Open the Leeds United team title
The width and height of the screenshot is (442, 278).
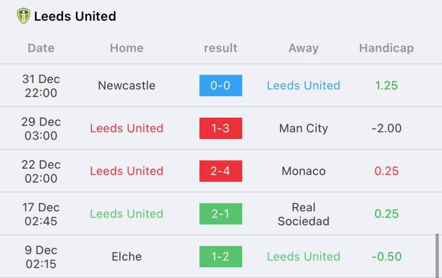pos(75,16)
